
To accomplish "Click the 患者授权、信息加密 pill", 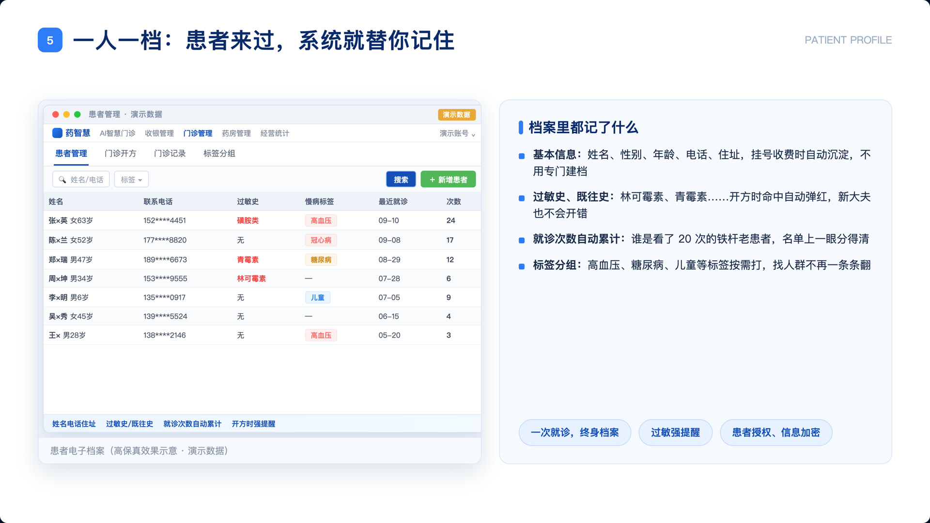I will click(776, 432).
